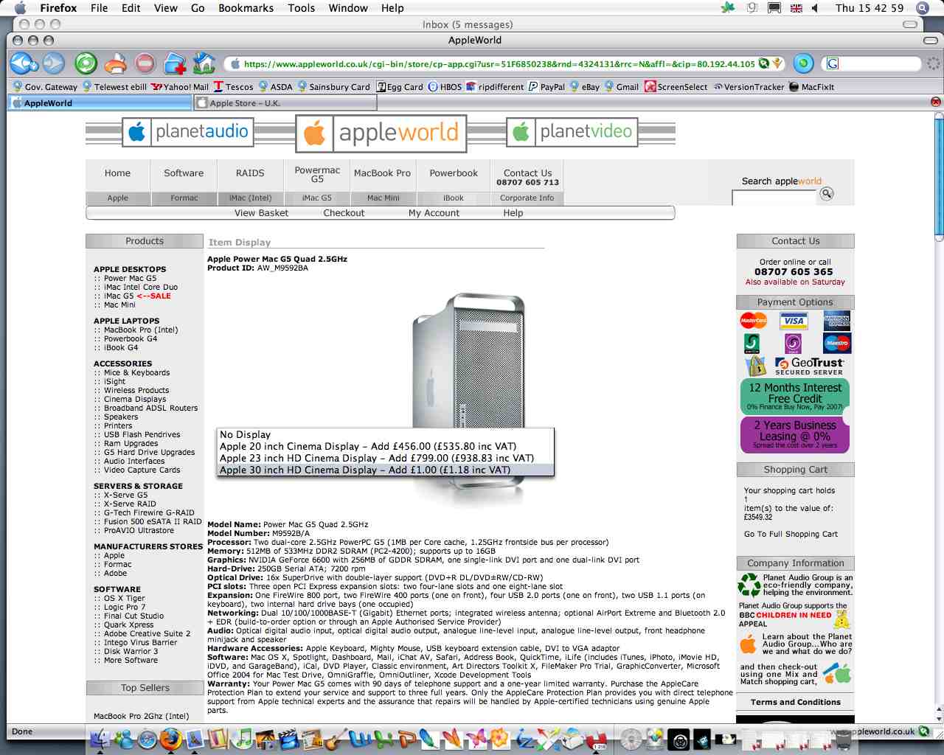Choose Apple 20 inch Cinema Display option
Image resolution: width=944 pixels, height=755 pixels.
385,446
